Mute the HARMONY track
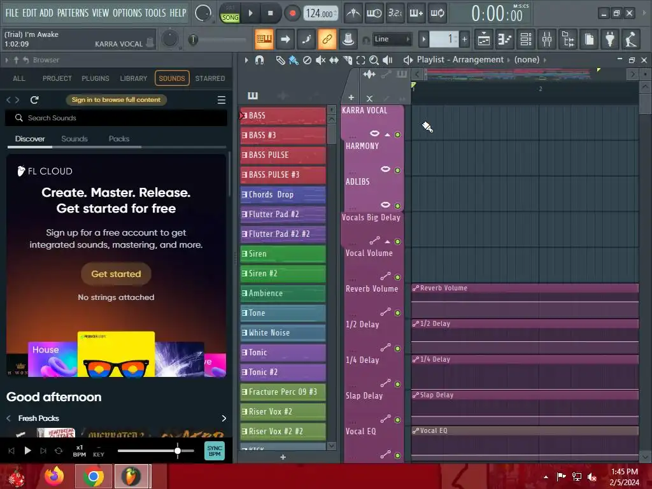This screenshot has width=652, height=489. click(397, 170)
